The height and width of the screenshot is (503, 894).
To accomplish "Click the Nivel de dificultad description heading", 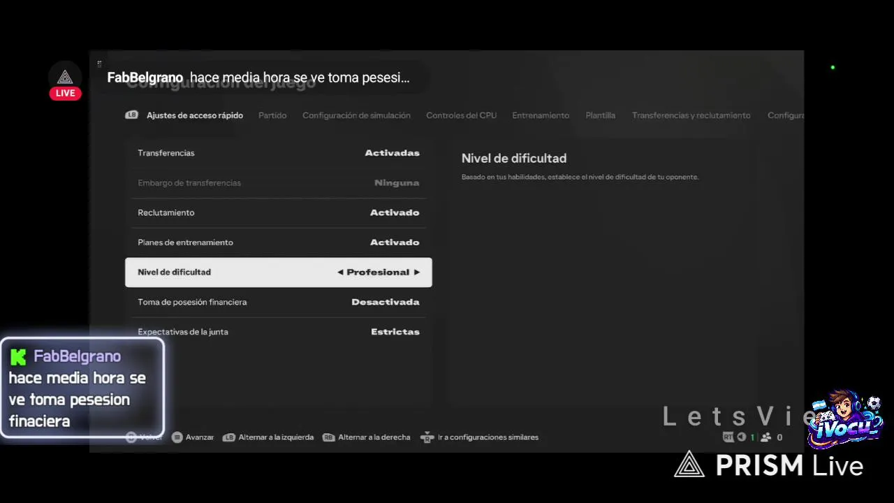I will 514,159.
